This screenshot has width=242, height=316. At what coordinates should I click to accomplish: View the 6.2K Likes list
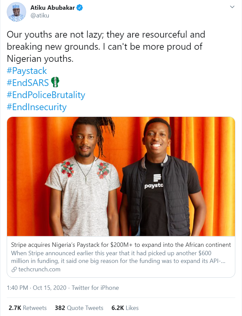(124, 308)
